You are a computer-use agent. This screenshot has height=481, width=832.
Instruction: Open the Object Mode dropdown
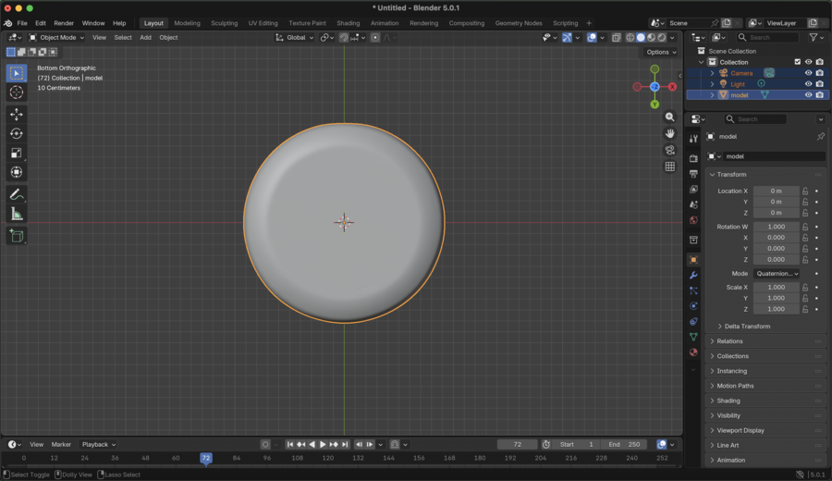56,38
